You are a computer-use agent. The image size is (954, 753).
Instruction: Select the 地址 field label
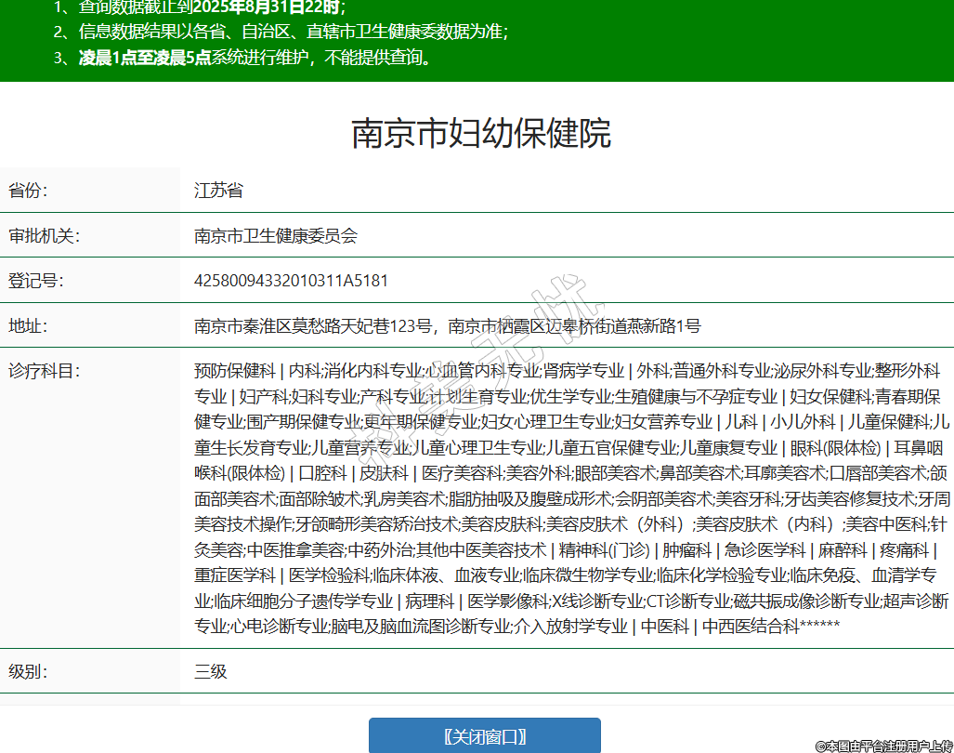28,326
